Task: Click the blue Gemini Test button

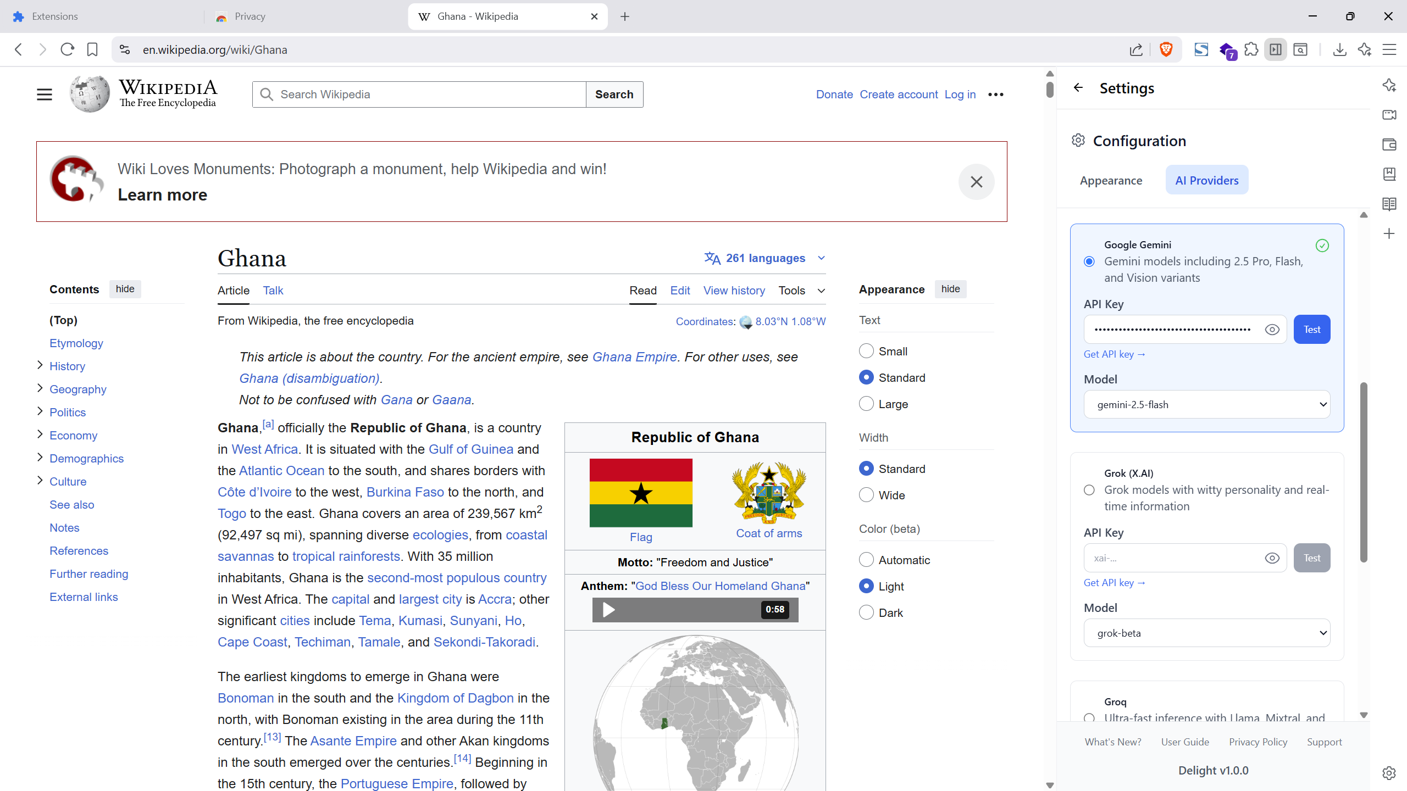Action: [x=1311, y=330]
